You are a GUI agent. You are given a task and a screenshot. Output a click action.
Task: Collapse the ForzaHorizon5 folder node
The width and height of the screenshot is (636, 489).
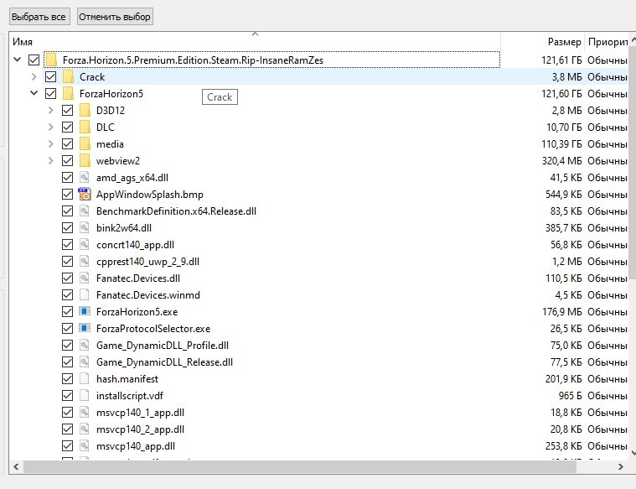[x=34, y=94]
